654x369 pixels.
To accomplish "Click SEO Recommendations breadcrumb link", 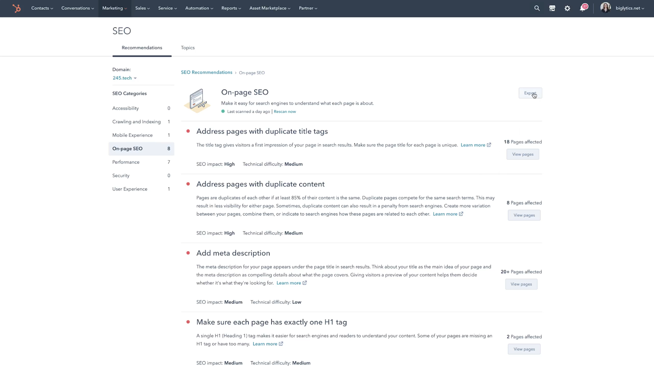I will [x=206, y=72].
